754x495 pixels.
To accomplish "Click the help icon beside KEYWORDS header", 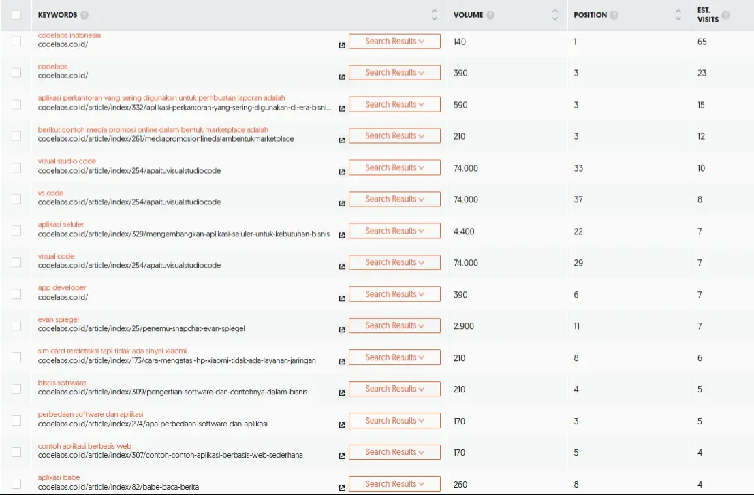I will (x=84, y=14).
